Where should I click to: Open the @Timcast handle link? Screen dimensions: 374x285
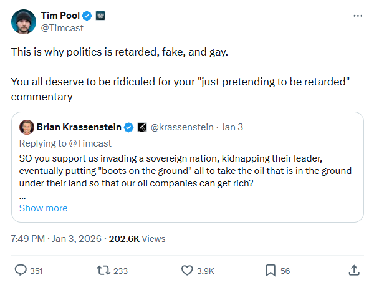(62, 28)
